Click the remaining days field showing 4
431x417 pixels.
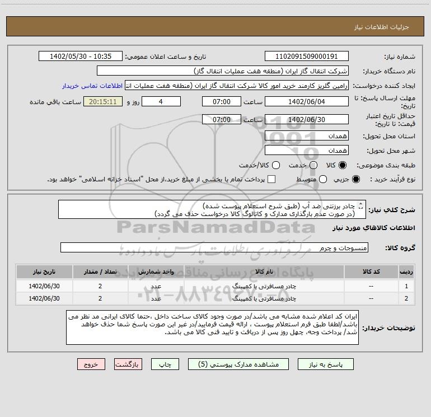(x=161, y=101)
